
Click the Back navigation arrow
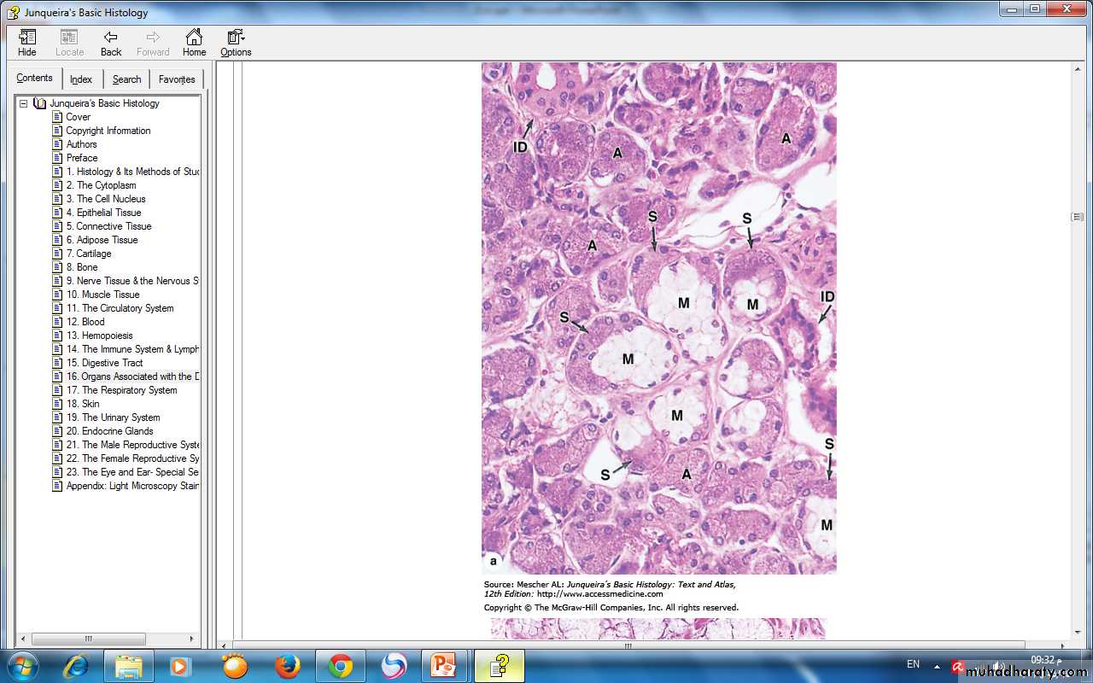[111, 43]
